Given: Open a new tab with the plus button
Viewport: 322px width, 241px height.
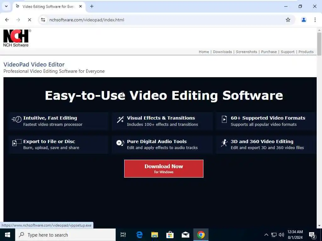Looking at the screenshot, I should pos(92,7).
